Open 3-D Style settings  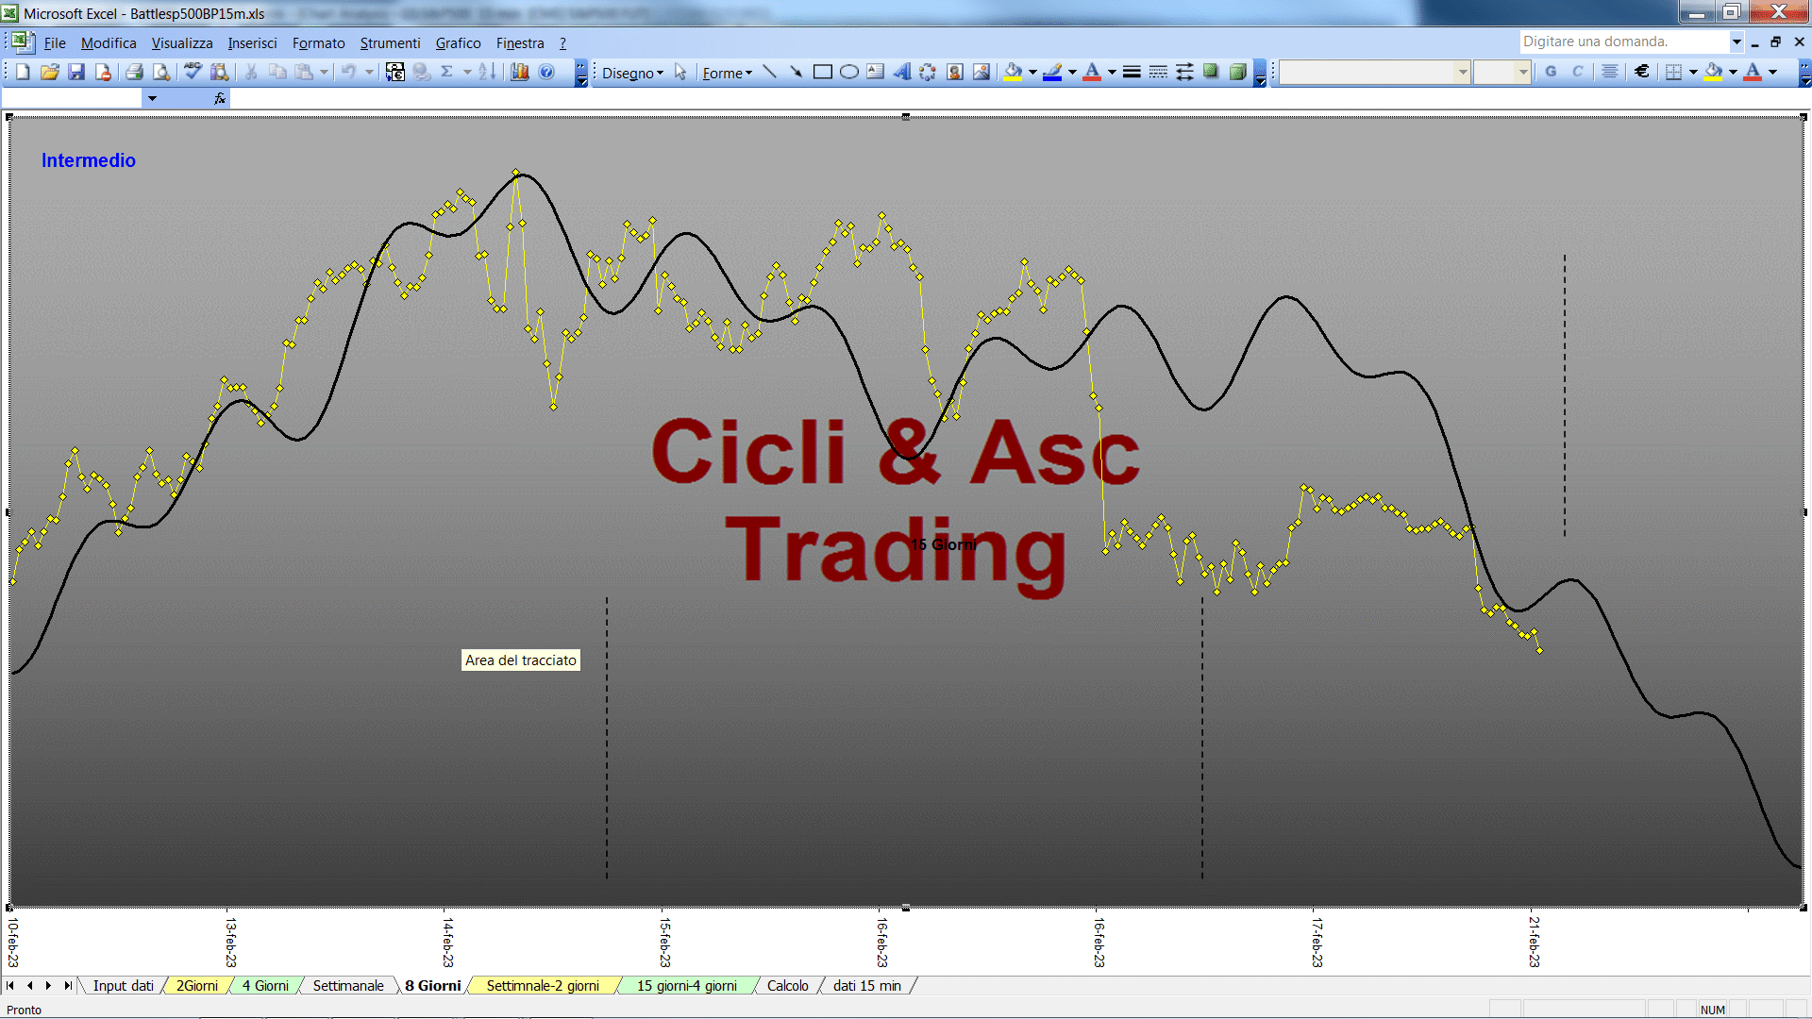point(1237,72)
